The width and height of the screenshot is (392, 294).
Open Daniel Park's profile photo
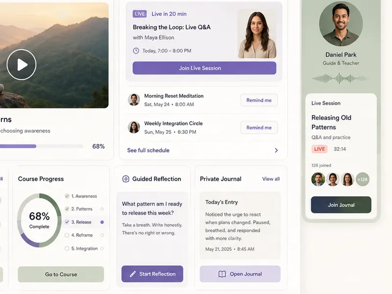tap(341, 24)
